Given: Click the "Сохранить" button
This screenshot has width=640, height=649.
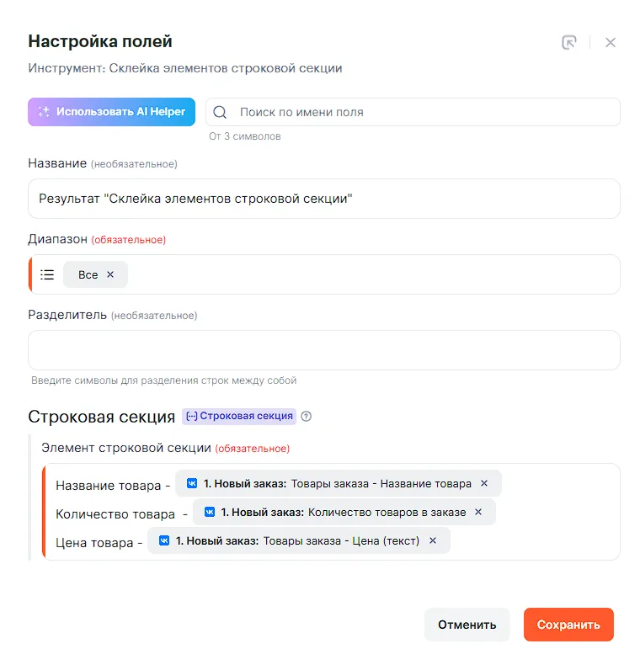Looking at the screenshot, I should click(568, 625).
